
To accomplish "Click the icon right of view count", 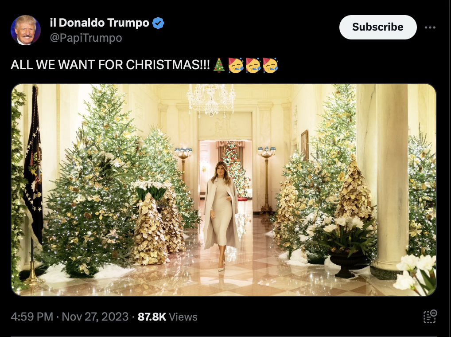I will tap(430, 317).
